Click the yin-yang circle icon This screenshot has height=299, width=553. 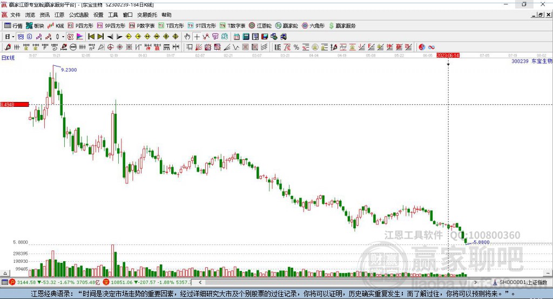pos(422,47)
